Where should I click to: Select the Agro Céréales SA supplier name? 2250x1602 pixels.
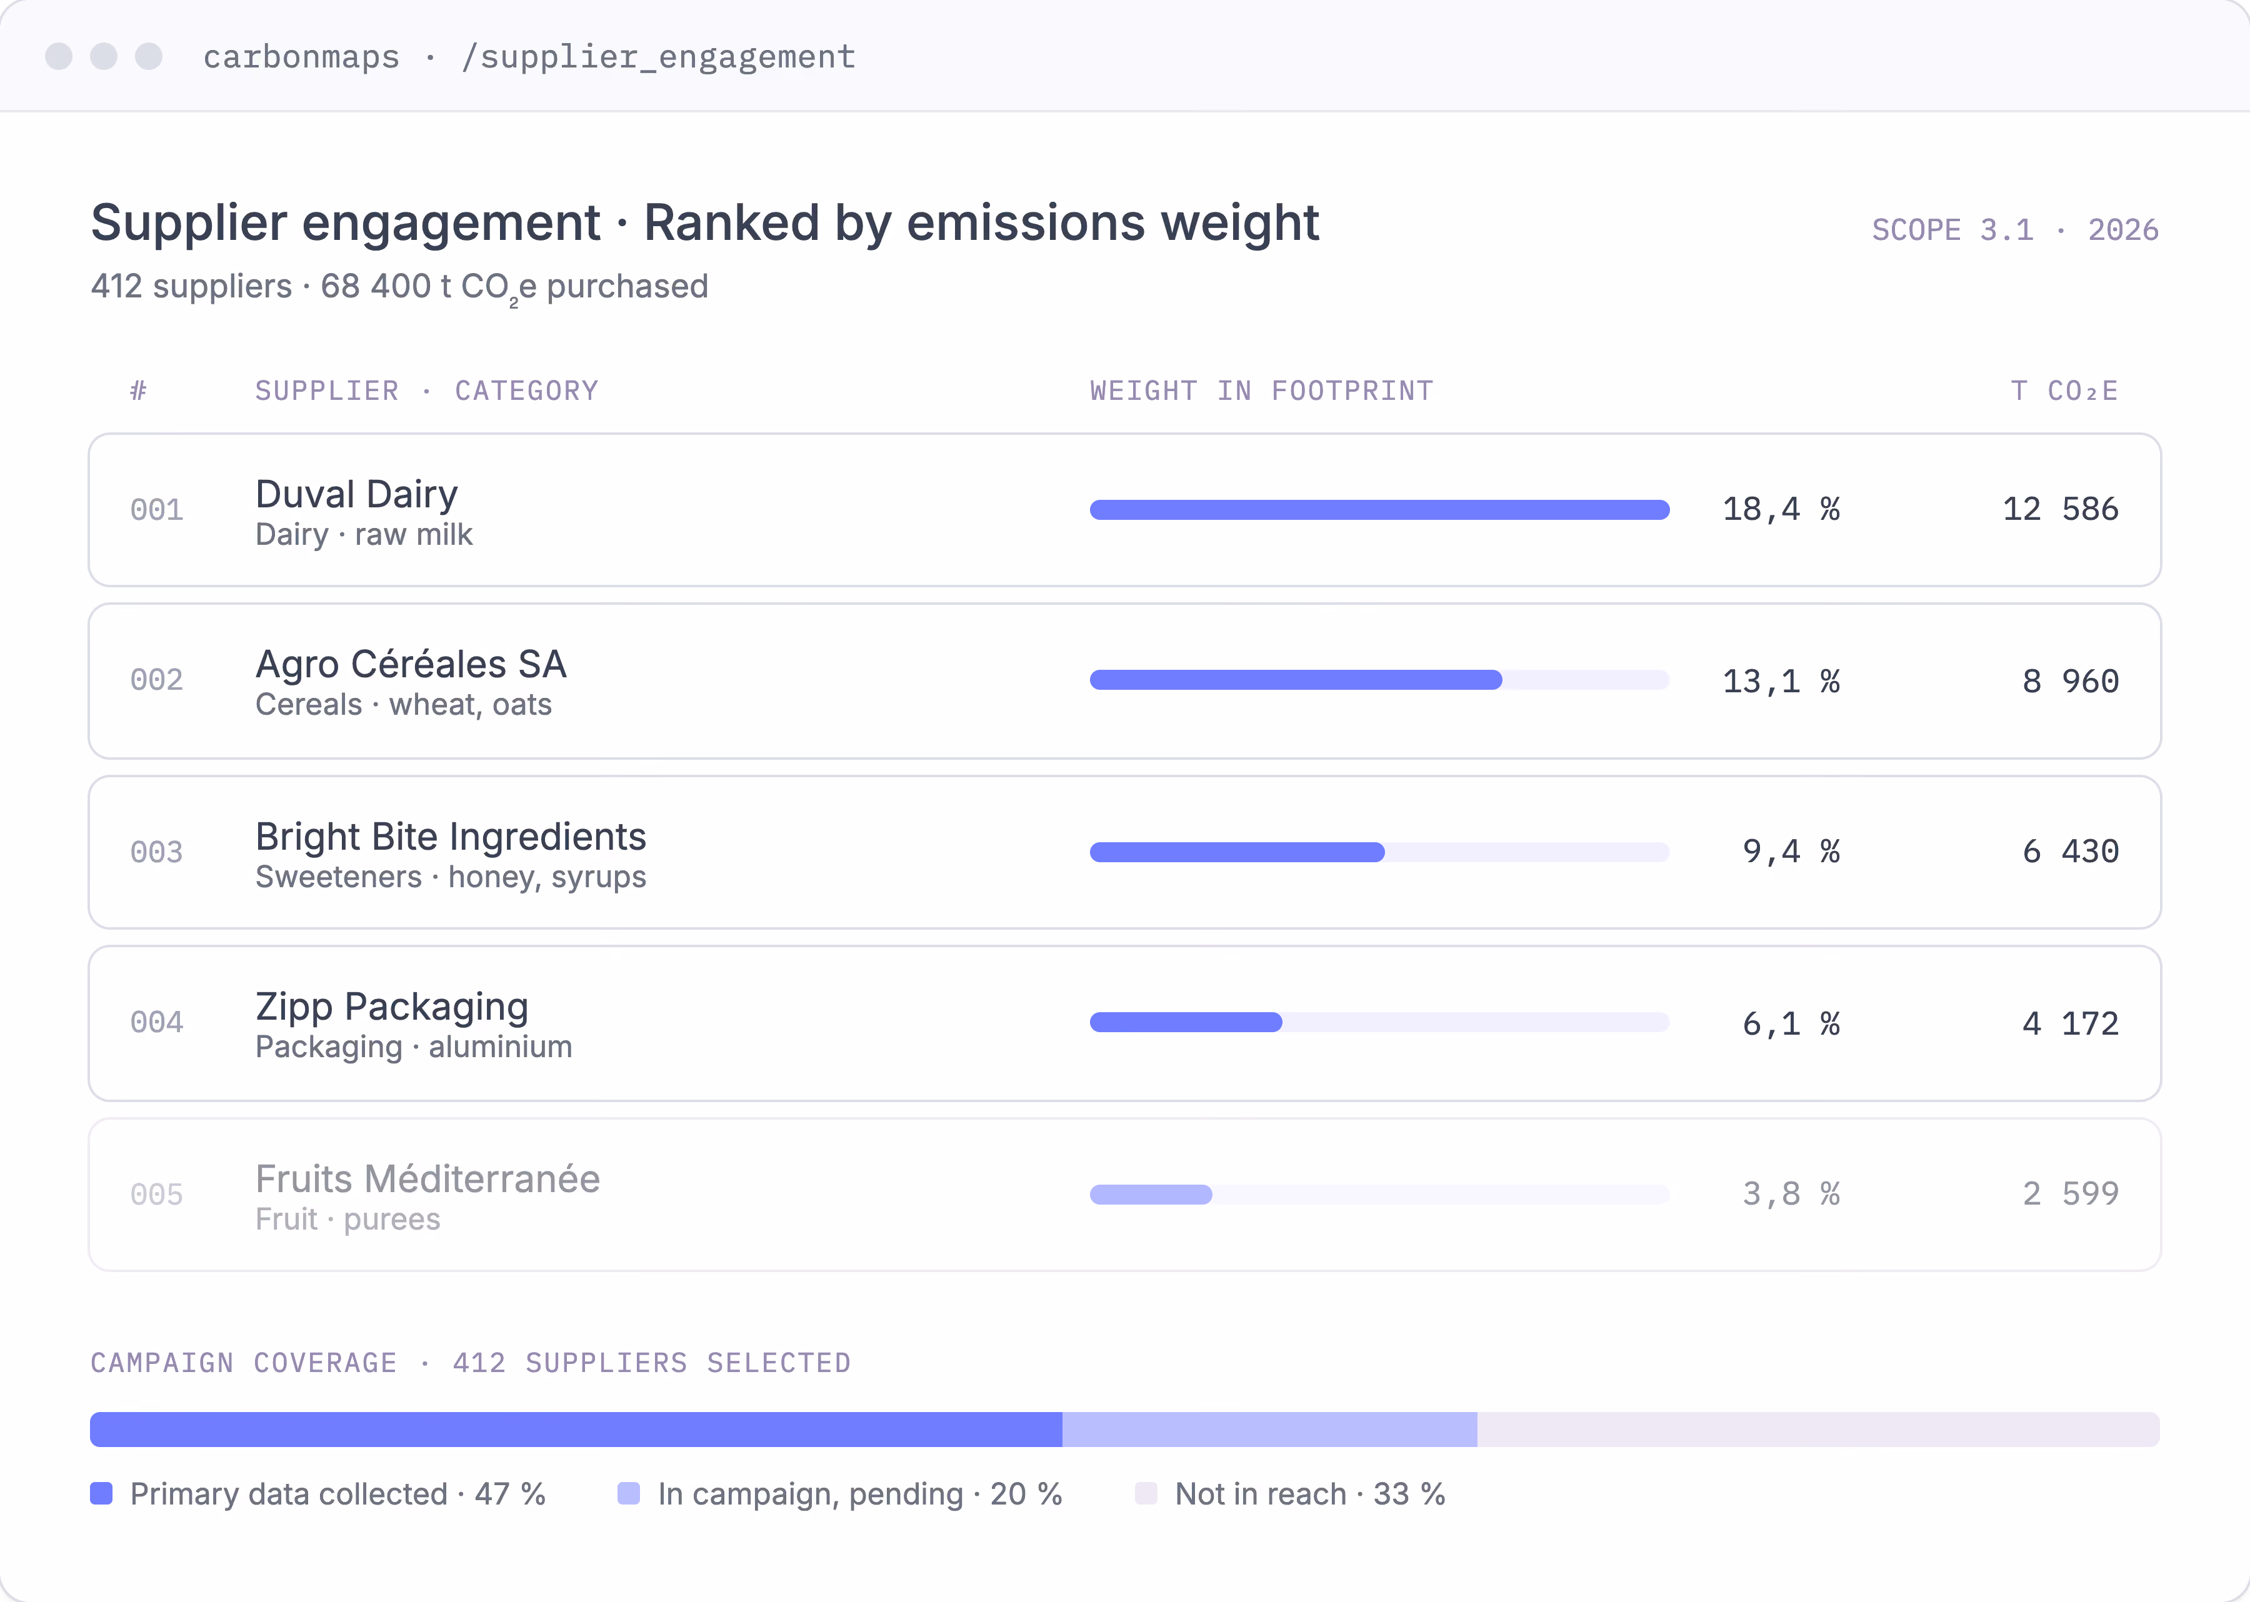pos(411,664)
